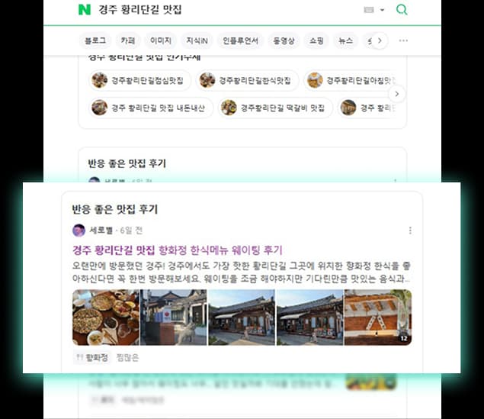This screenshot has width=484, height=419.
Task: Click the 세로별 author avatar
Action: [x=79, y=230]
